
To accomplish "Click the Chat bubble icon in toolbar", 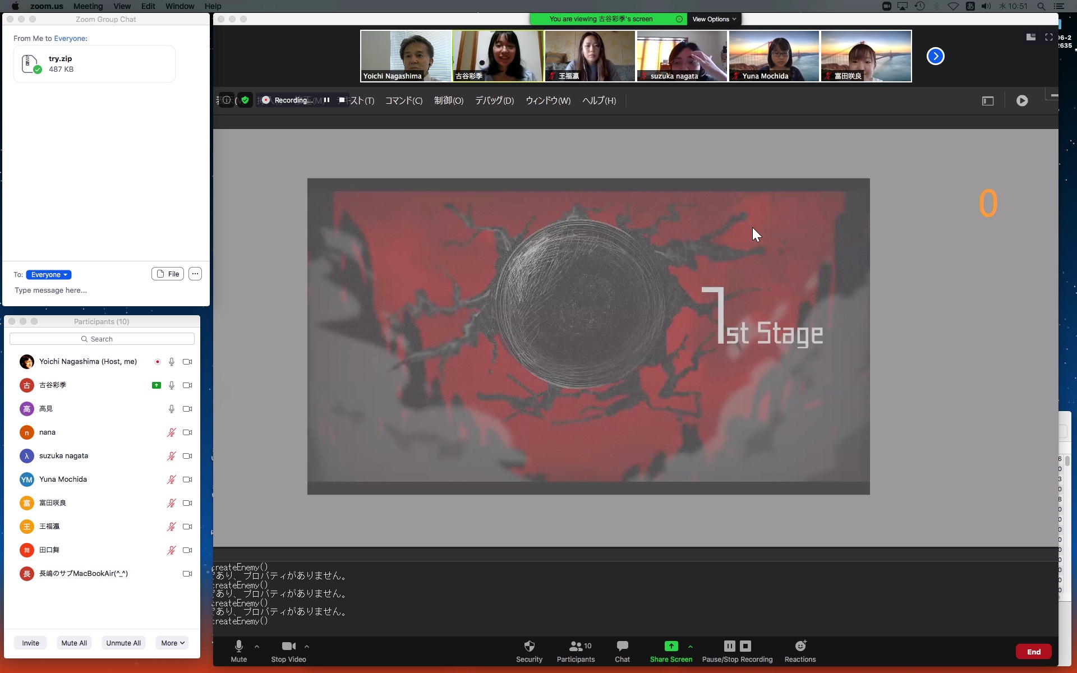I will [622, 646].
